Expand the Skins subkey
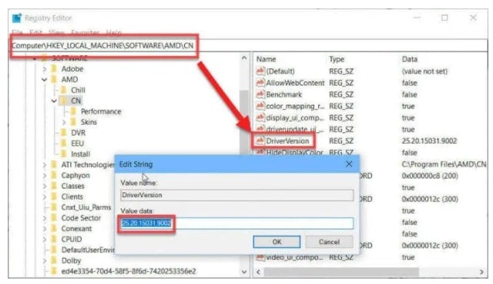This screenshot has height=284, width=493. point(64,122)
